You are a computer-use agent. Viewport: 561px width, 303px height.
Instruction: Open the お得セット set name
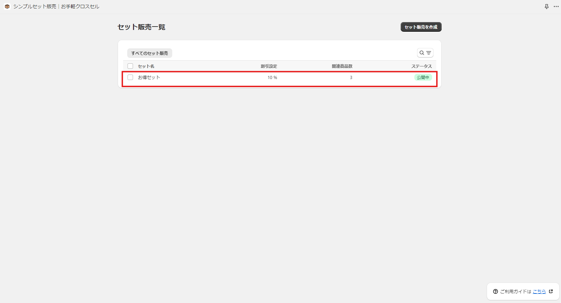click(149, 77)
